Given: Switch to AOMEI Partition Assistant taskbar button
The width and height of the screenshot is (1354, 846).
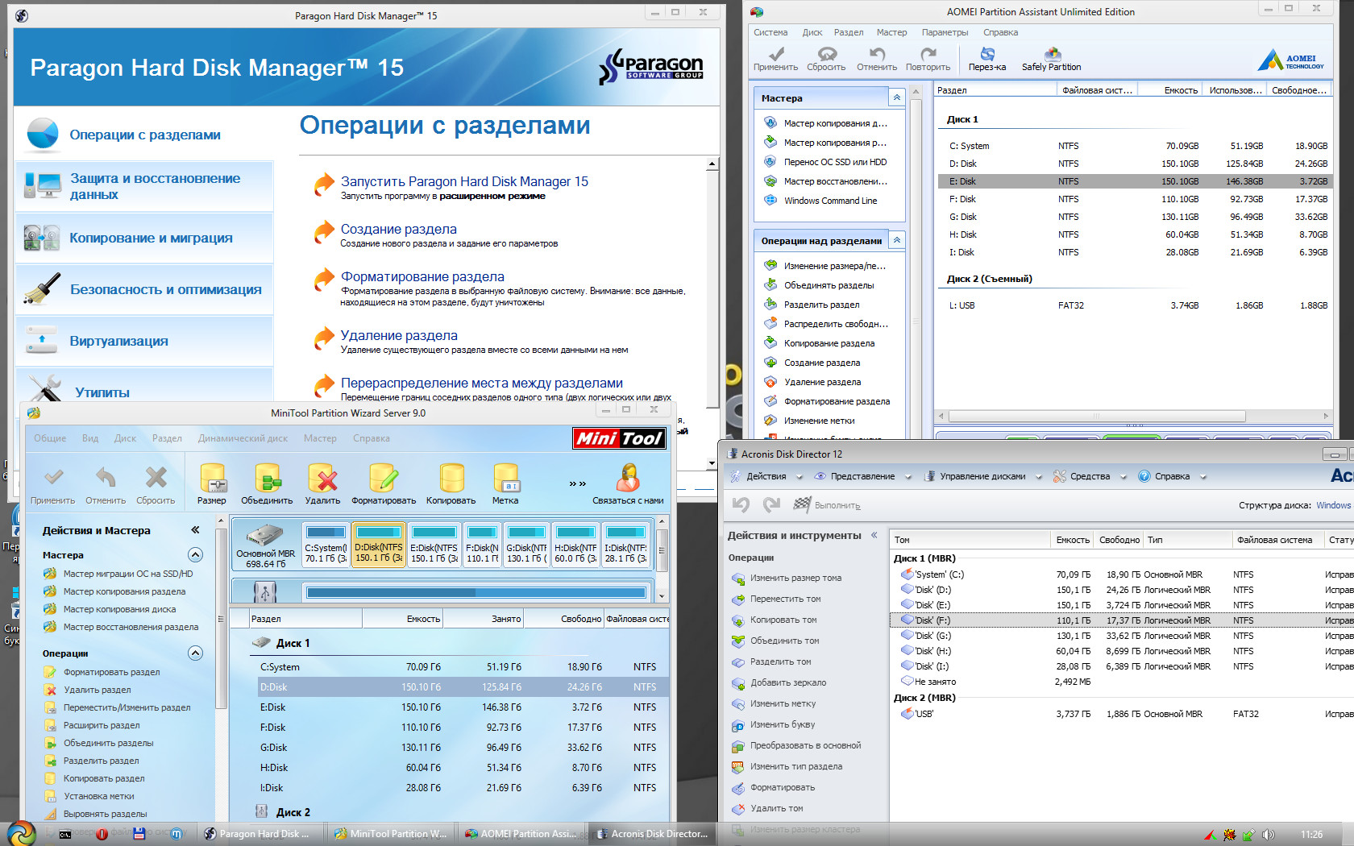Looking at the screenshot, I should click(521, 834).
